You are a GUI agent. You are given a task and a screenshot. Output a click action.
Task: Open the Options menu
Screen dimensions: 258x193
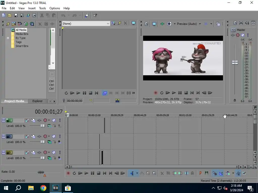[55, 8]
